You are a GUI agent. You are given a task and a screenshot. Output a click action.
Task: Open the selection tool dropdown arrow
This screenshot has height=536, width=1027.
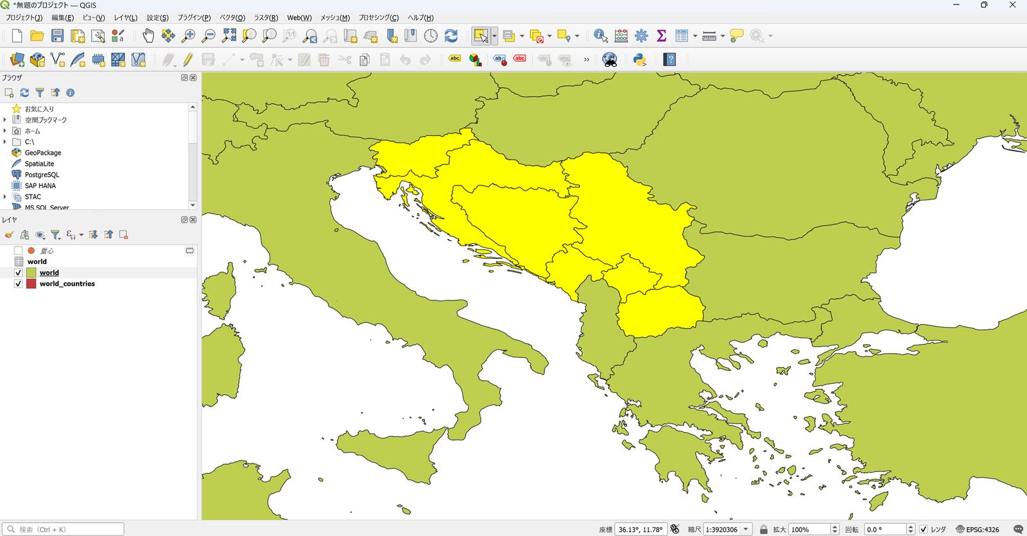tap(494, 36)
